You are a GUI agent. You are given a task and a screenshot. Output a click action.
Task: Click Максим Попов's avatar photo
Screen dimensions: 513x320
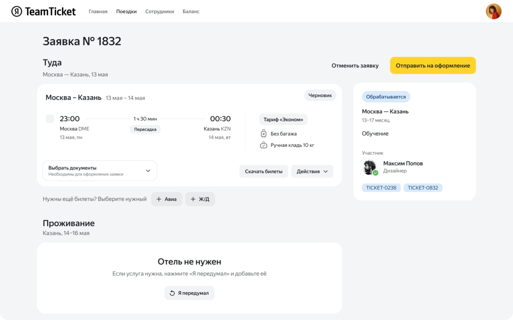[368, 167]
